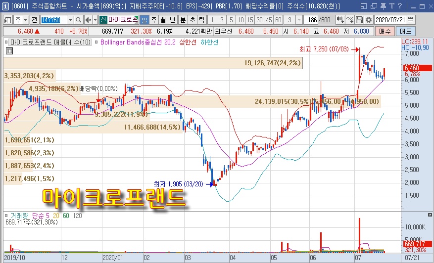Click the green 신 credit badge icon

tap(103, 20)
